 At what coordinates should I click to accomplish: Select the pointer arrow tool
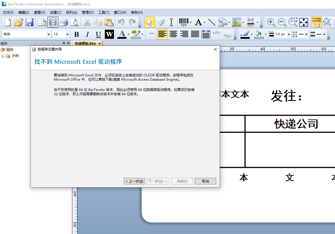tap(150, 22)
